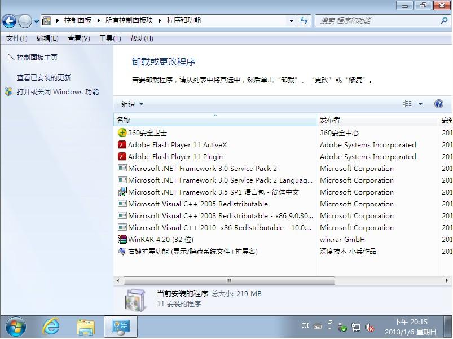
Task: Open the 文件(F) menu
Action: pyautogui.click(x=17, y=38)
